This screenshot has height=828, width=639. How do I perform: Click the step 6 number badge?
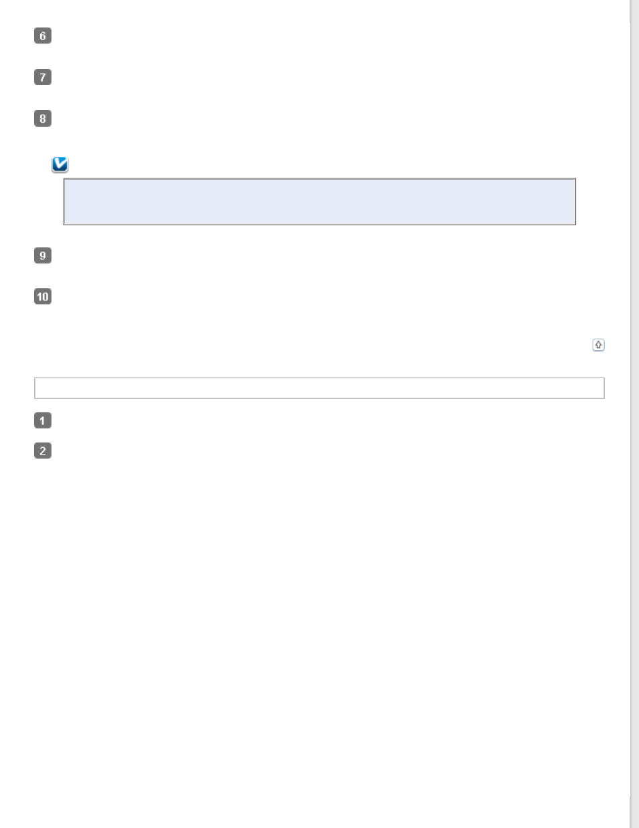point(43,36)
